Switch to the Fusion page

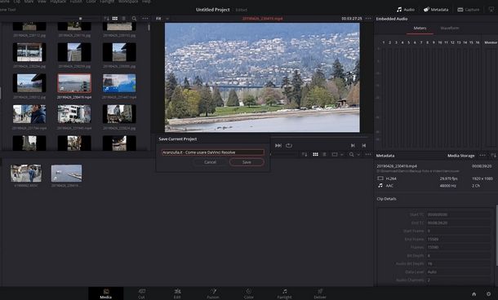click(213, 293)
